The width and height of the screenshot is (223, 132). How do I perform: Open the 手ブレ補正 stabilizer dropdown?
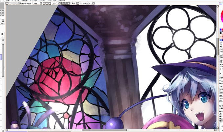93,3
